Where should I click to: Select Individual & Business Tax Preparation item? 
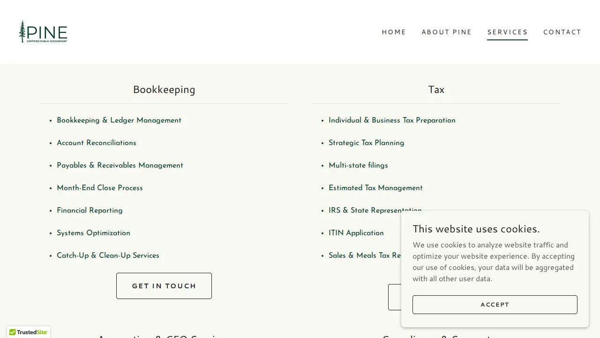point(392,120)
